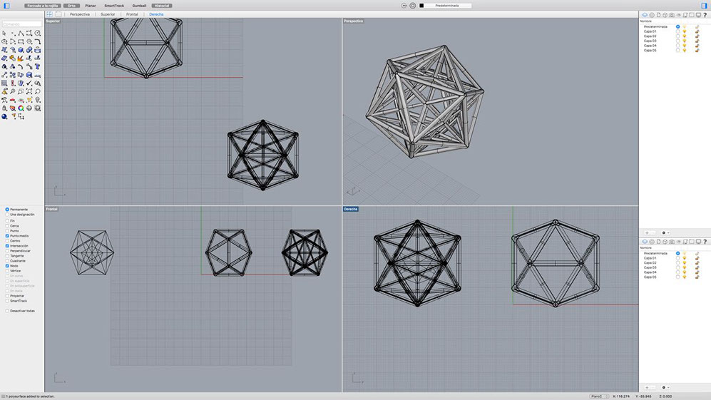Open the Perspectiva viewport title menu

[353, 21]
